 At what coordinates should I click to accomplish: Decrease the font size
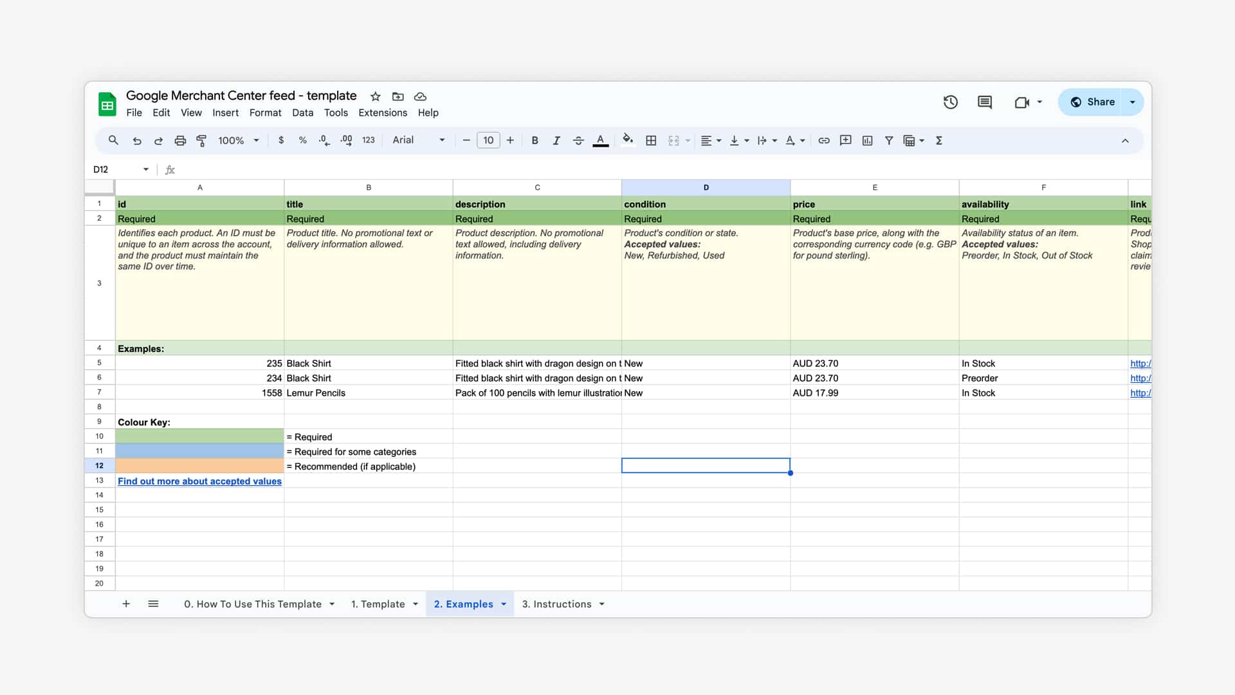466,140
